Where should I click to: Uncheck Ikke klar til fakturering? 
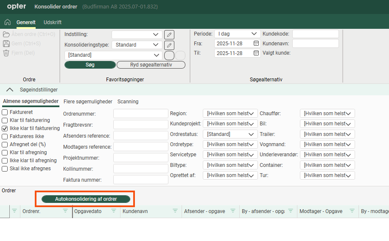pyautogui.click(x=5, y=128)
